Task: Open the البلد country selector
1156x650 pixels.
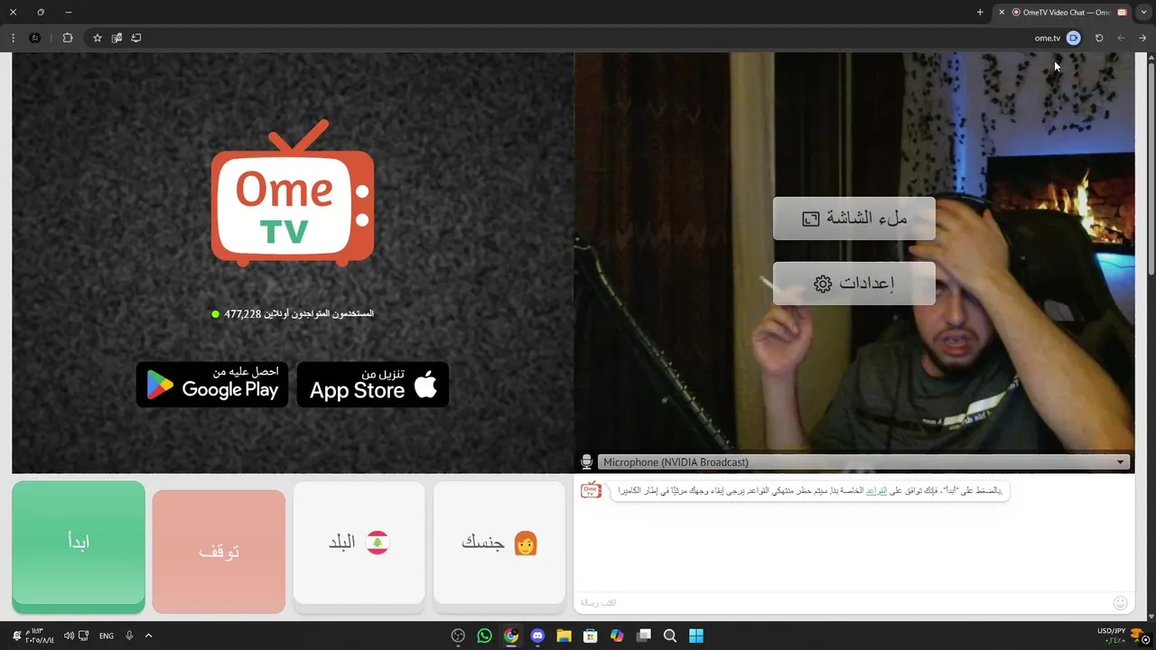Action: (x=359, y=543)
